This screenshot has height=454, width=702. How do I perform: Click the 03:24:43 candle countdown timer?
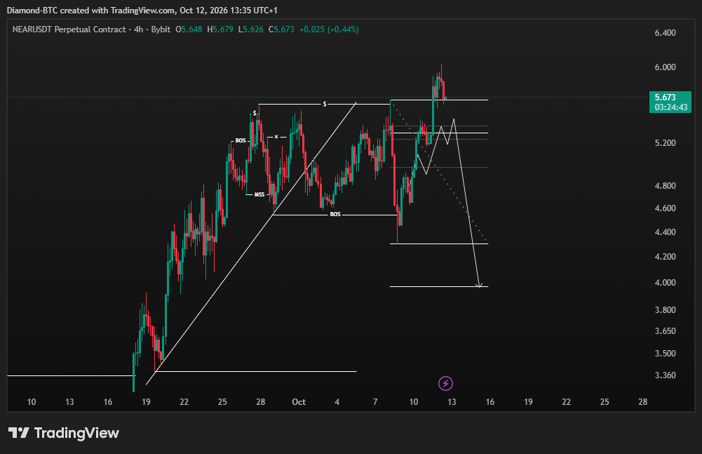670,107
